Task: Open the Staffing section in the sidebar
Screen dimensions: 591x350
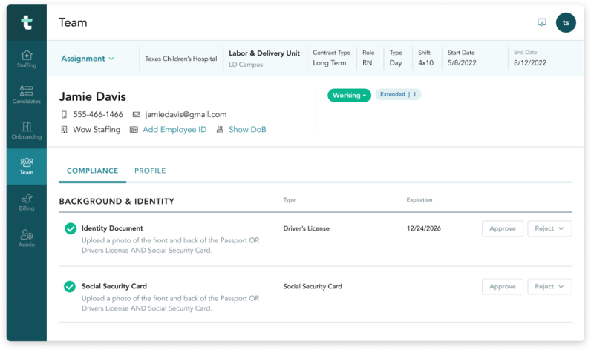Action: [27, 59]
